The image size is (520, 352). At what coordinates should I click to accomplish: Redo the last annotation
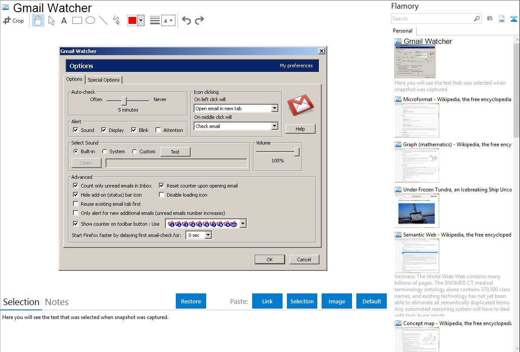[199, 20]
